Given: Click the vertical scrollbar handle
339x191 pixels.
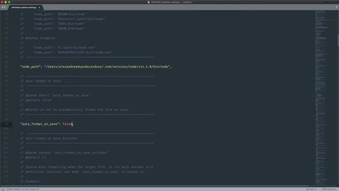Looking at the screenshot, I should [338, 40].
